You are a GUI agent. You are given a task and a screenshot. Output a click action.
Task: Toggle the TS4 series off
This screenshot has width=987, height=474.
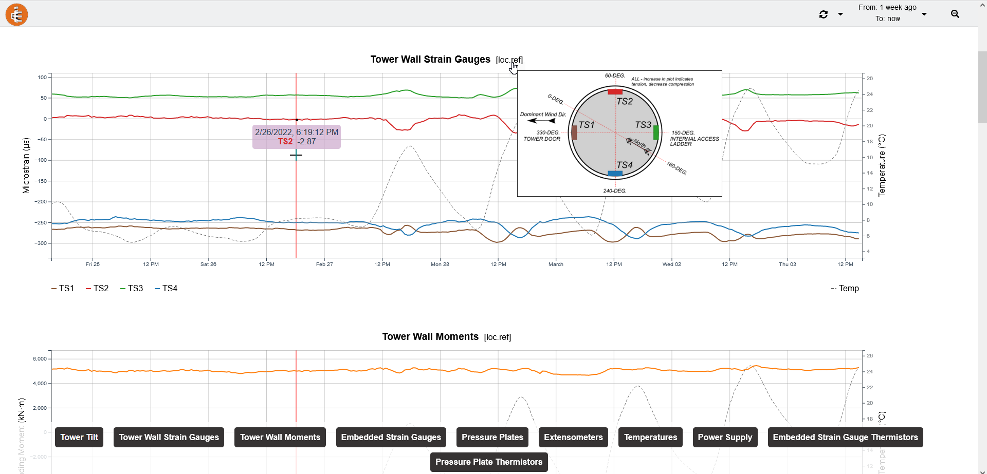tap(170, 288)
